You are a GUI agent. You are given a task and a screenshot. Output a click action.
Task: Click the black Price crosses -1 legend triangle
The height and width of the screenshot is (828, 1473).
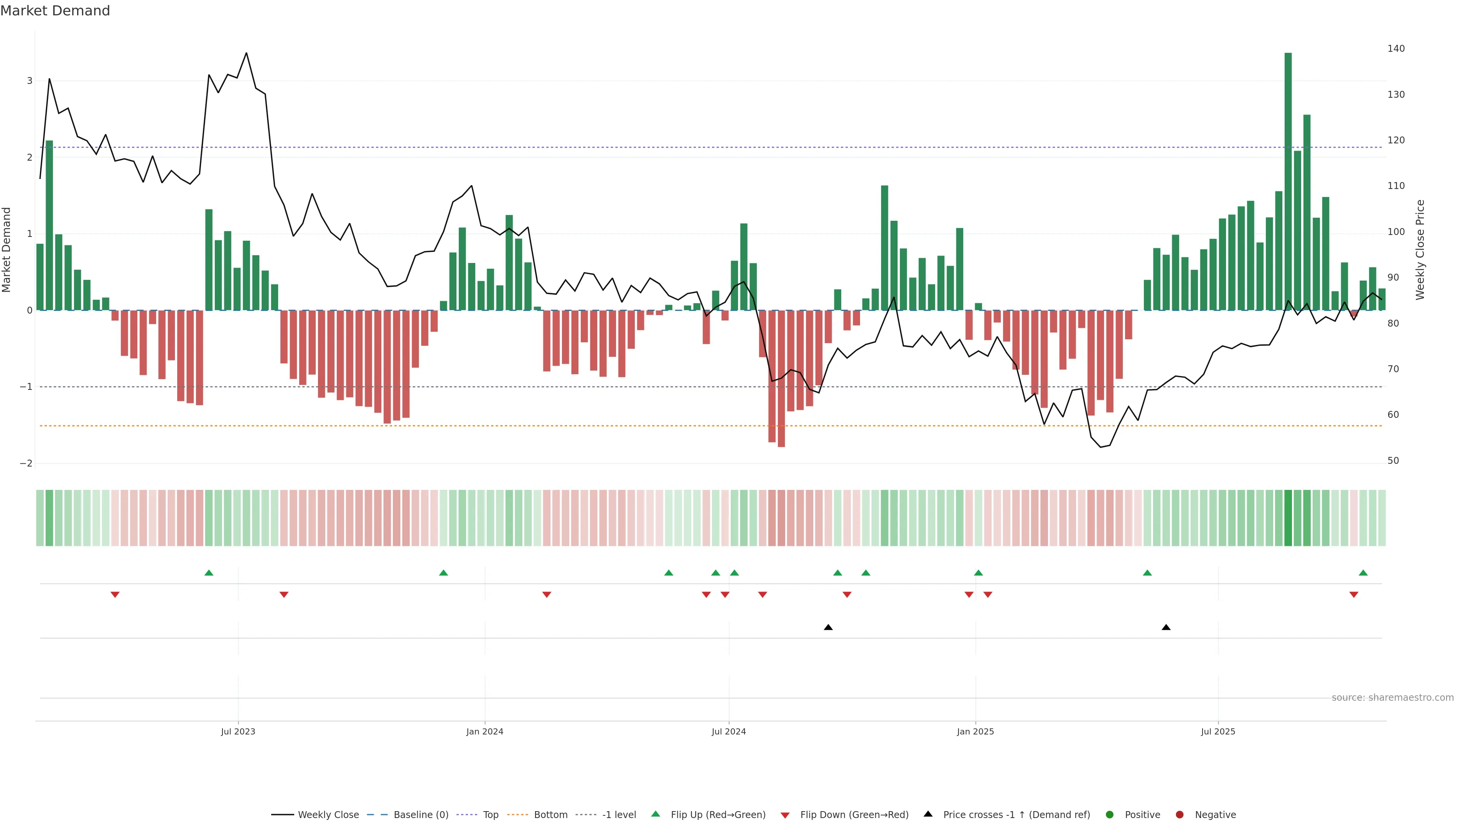point(928,814)
